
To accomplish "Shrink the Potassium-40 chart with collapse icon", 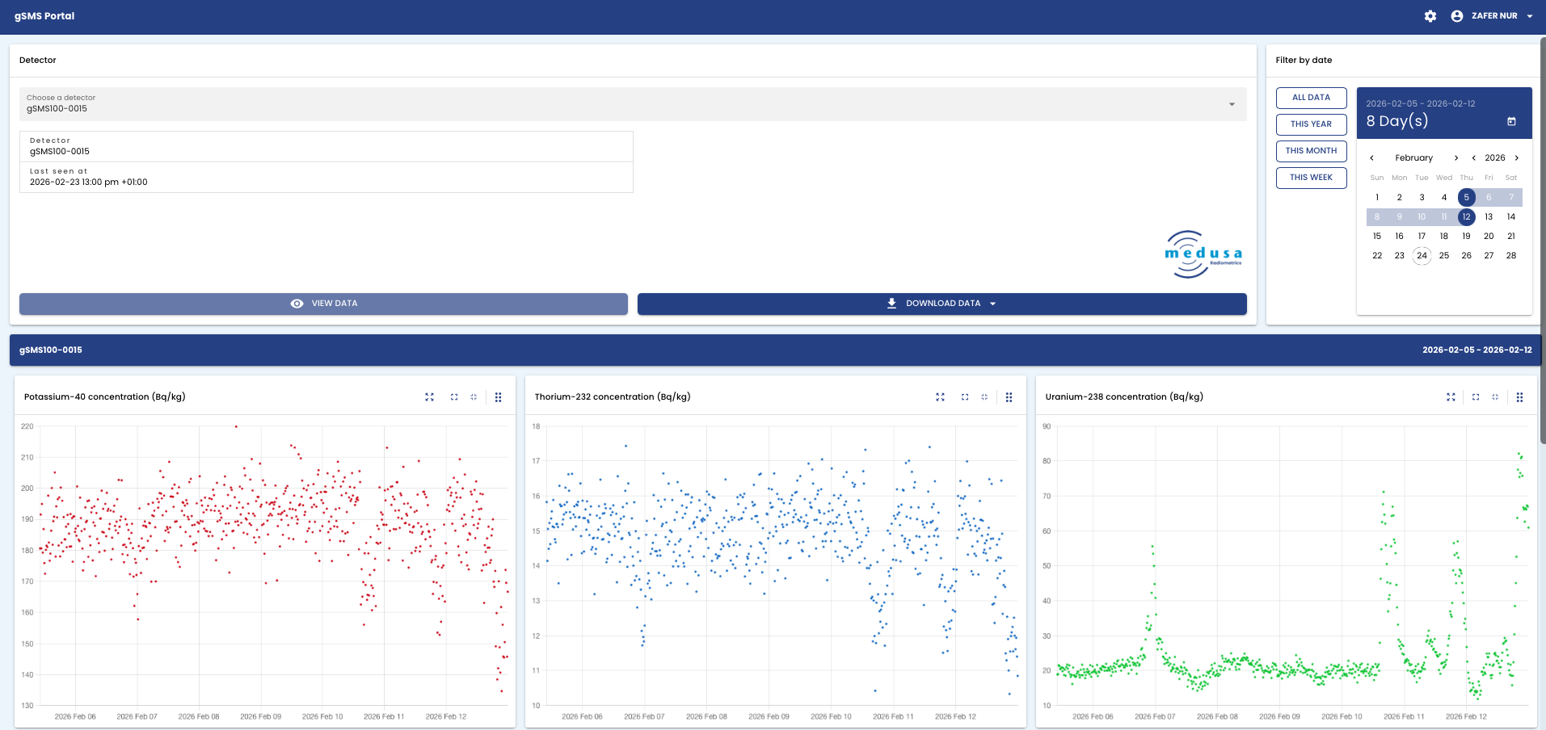I will [474, 397].
